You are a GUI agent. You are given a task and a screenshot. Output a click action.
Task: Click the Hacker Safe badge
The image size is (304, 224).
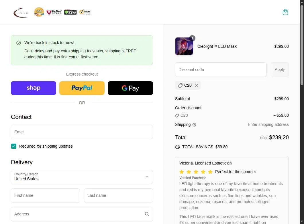point(70,12)
